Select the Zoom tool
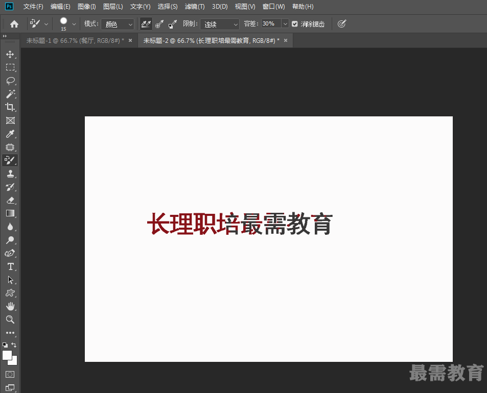The image size is (487, 393). [10, 320]
